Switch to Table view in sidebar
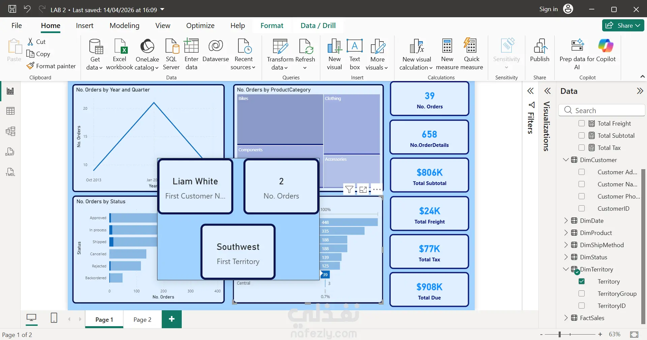Screen dimensions: 647x340 point(10,111)
